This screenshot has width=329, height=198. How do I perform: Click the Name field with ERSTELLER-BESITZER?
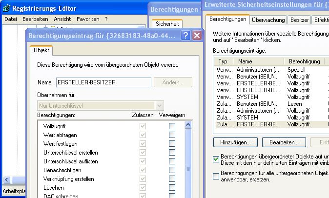103,82
